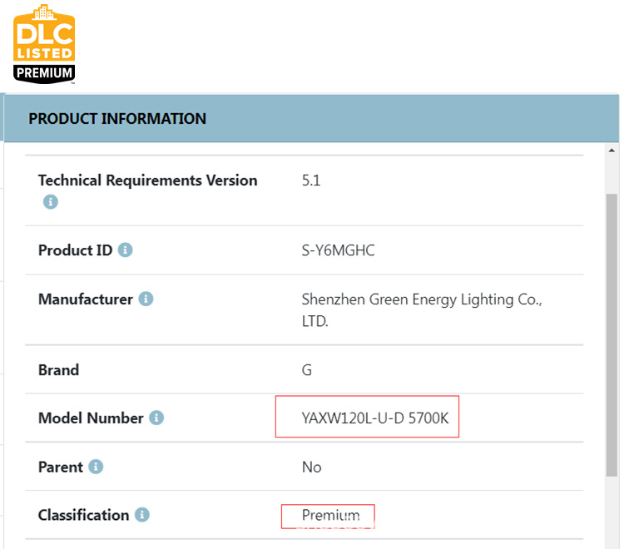Click the Parent value No
The width and height of the screenshot is (624, 549).
point(311,467)
